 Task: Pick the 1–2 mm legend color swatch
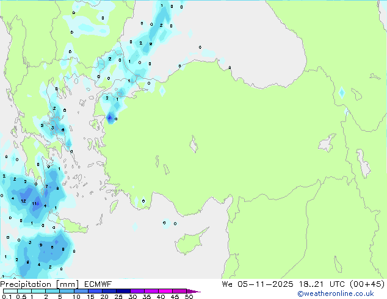[38, 291]
